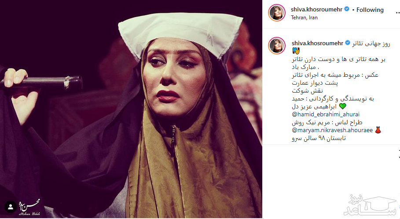Open the more options ellipsis menu
Image resolution: width=400 pixels, height=219 pixels.
(398, 12)
